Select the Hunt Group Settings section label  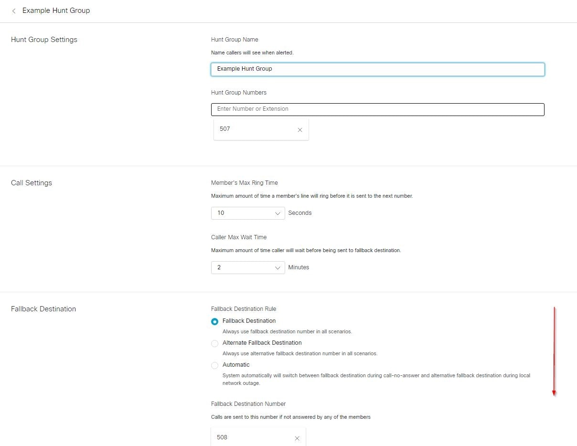coord(44,40)
